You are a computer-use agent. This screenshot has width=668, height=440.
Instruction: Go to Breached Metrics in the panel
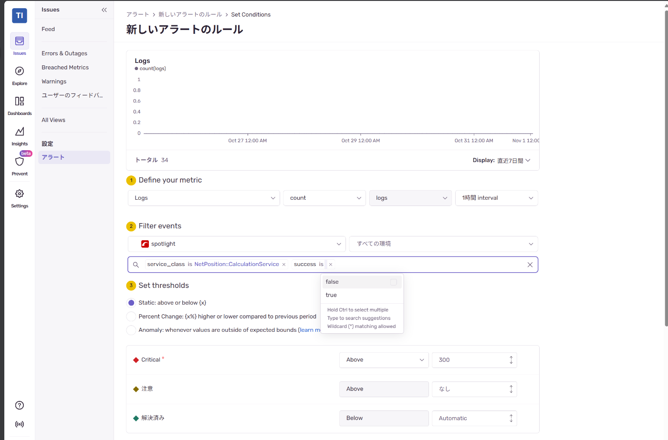click(65, 67)
